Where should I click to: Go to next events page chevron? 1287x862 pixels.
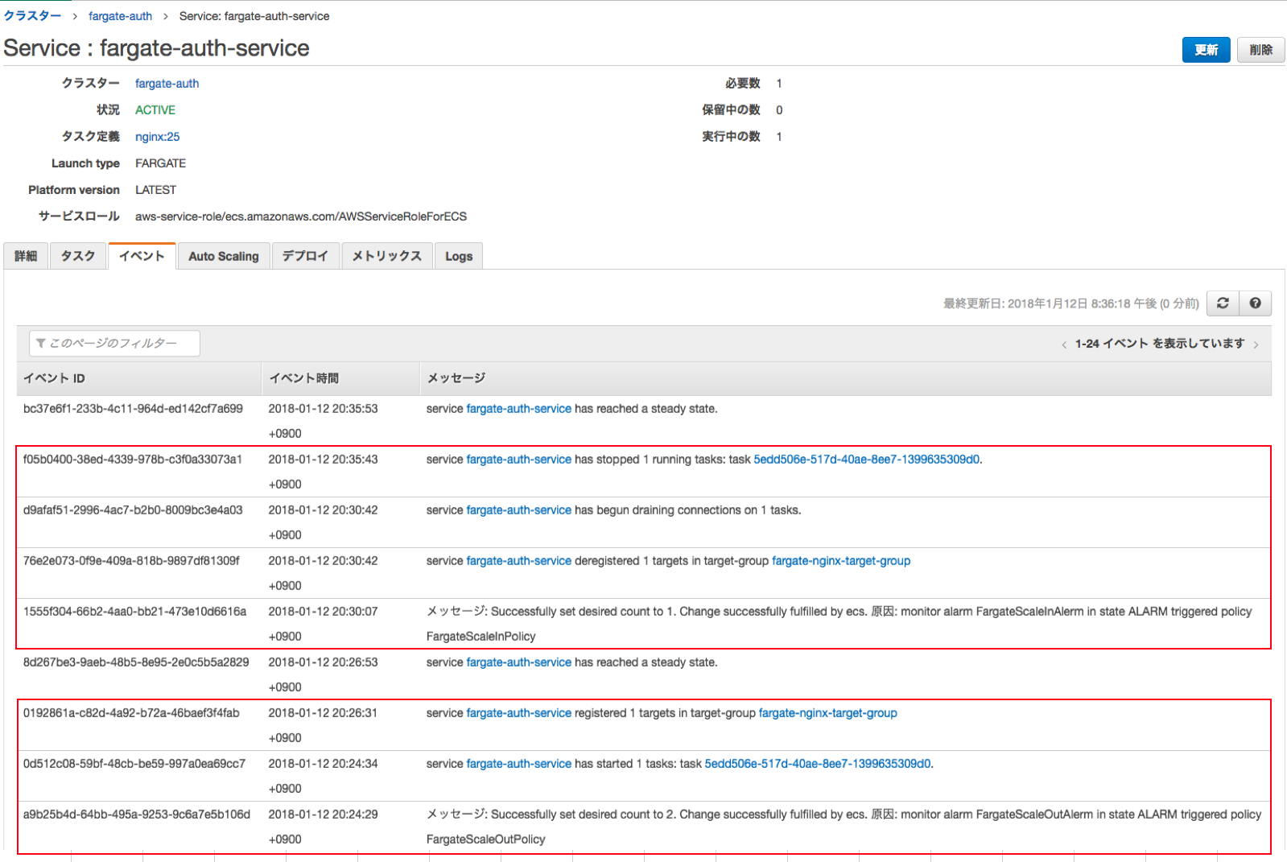(x=1256, y=344)
